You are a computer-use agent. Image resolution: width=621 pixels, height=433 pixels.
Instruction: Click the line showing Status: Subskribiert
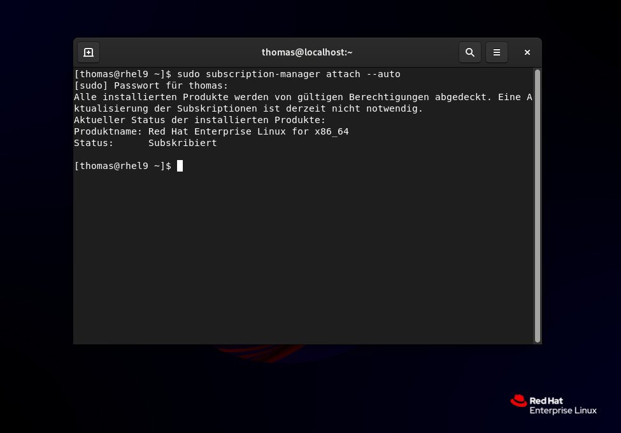(145, 143)
